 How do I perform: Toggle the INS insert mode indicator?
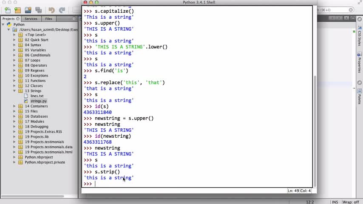pyautogui.click(x=335, y=202)
